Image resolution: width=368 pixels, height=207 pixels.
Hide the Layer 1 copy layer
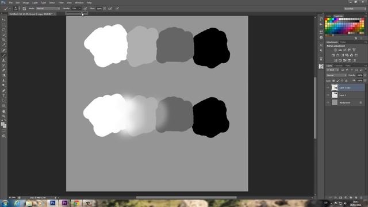click(x=328, y=87)
